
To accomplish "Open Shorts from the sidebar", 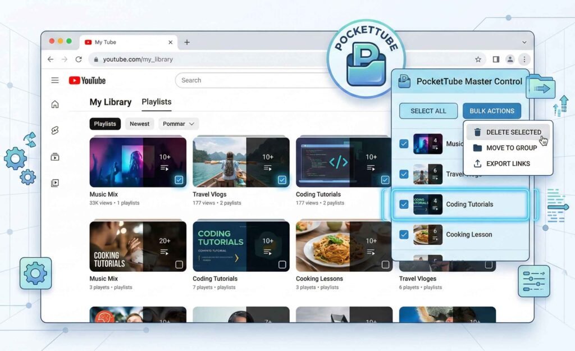I will point(55,130).
